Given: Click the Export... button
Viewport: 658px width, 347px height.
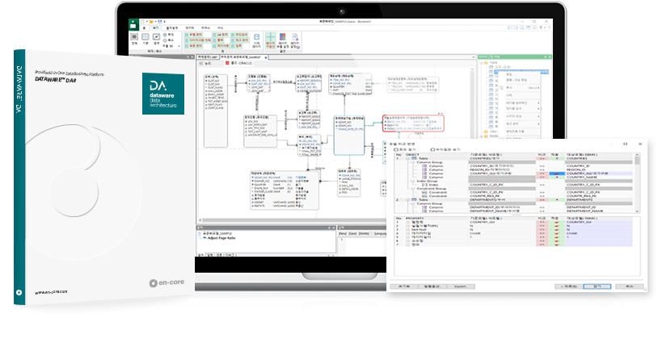Looking at the screenshot, I should click(x=461, y=286).
